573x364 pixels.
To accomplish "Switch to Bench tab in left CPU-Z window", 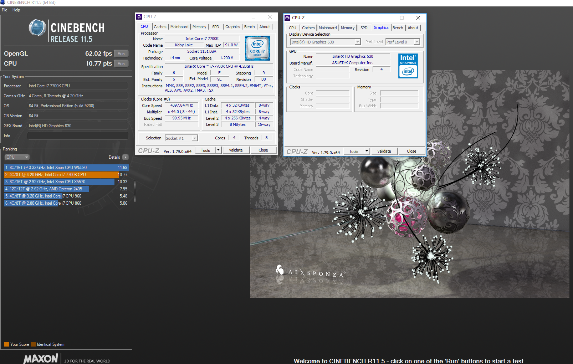I will pos(250,27).
